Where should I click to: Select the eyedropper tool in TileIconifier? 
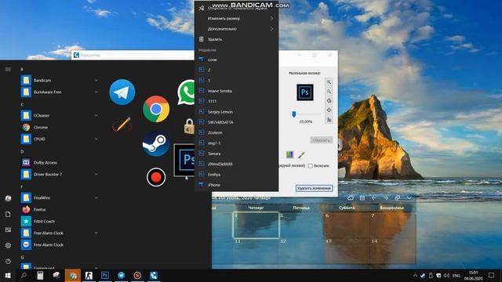point(301,155)
